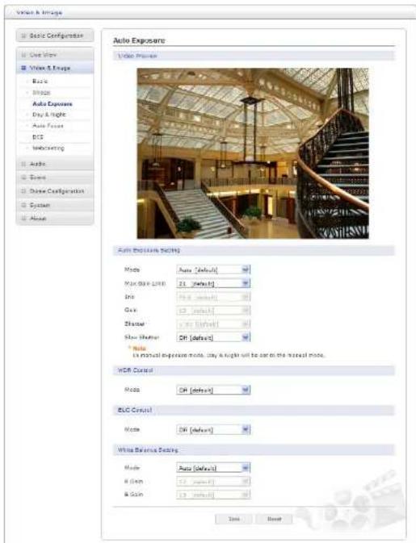Collapse the Video & Image section
This screenshot has width=416, height=543.
[55, 68]
